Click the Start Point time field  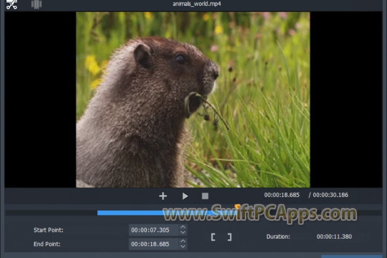[x=154, y=230]
